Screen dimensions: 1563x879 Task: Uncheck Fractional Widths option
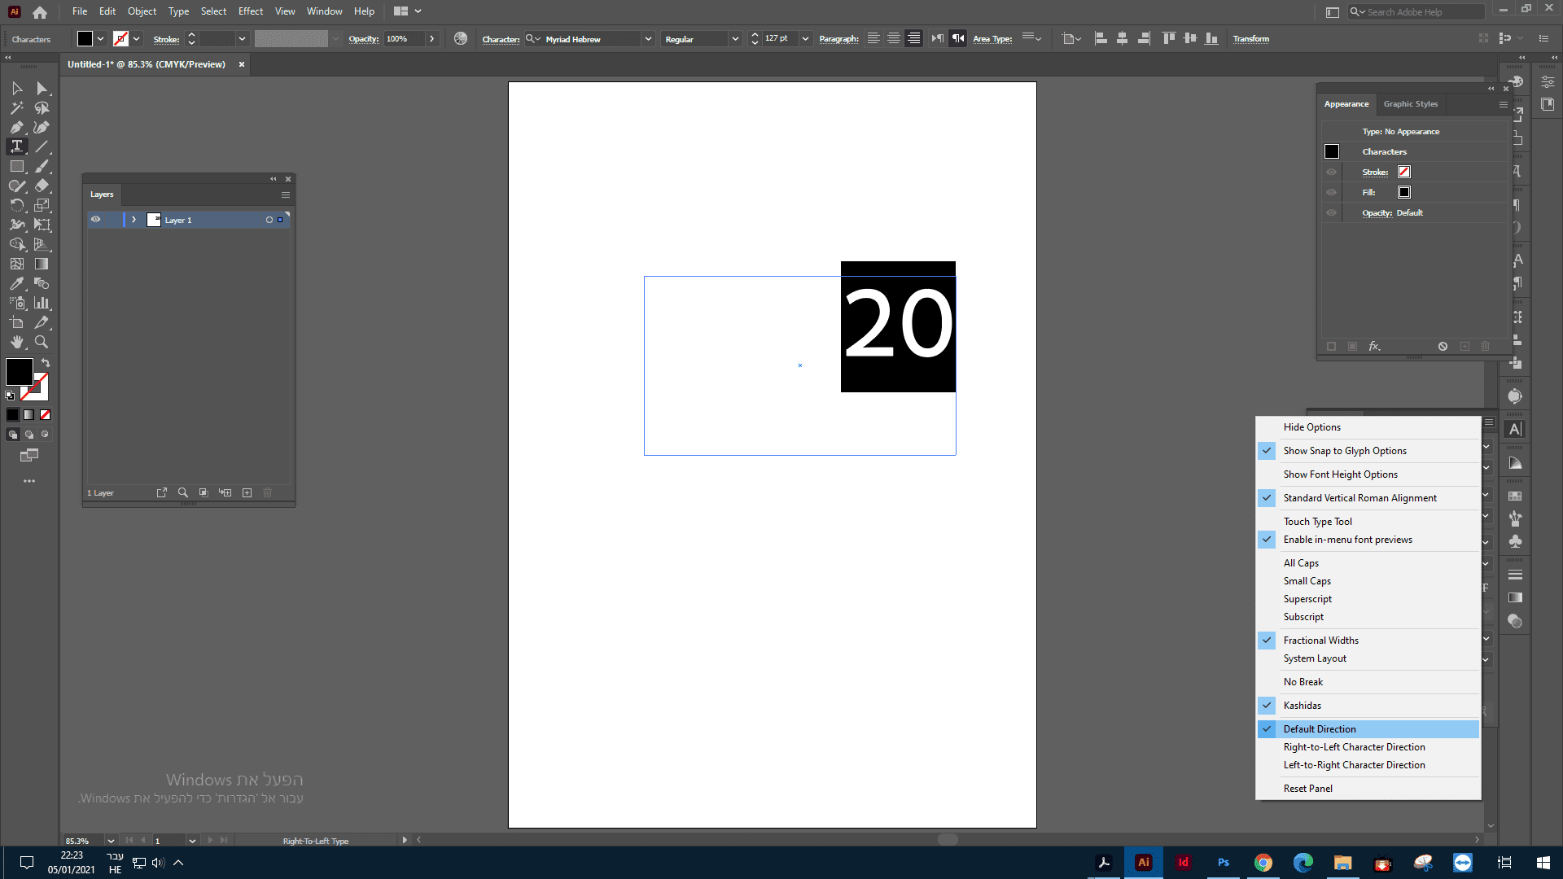tap(1320, 641)
